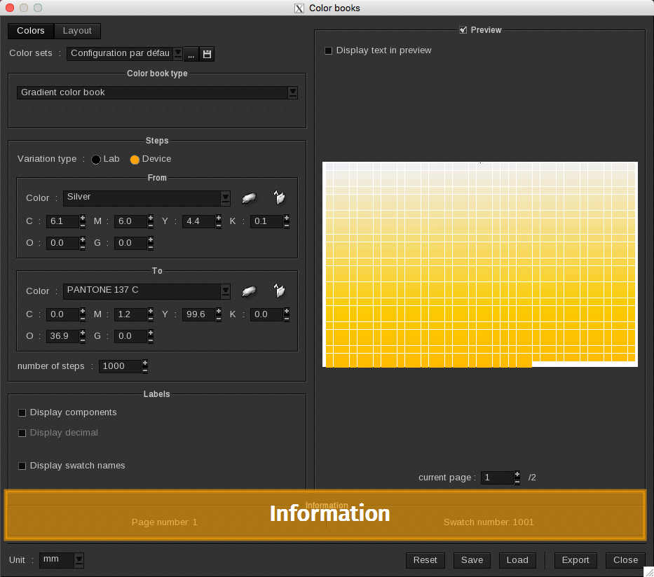The image size is (654, 577).
Task: Toggle the Display swatch names checkbox
Action: [x=22, y=466]
